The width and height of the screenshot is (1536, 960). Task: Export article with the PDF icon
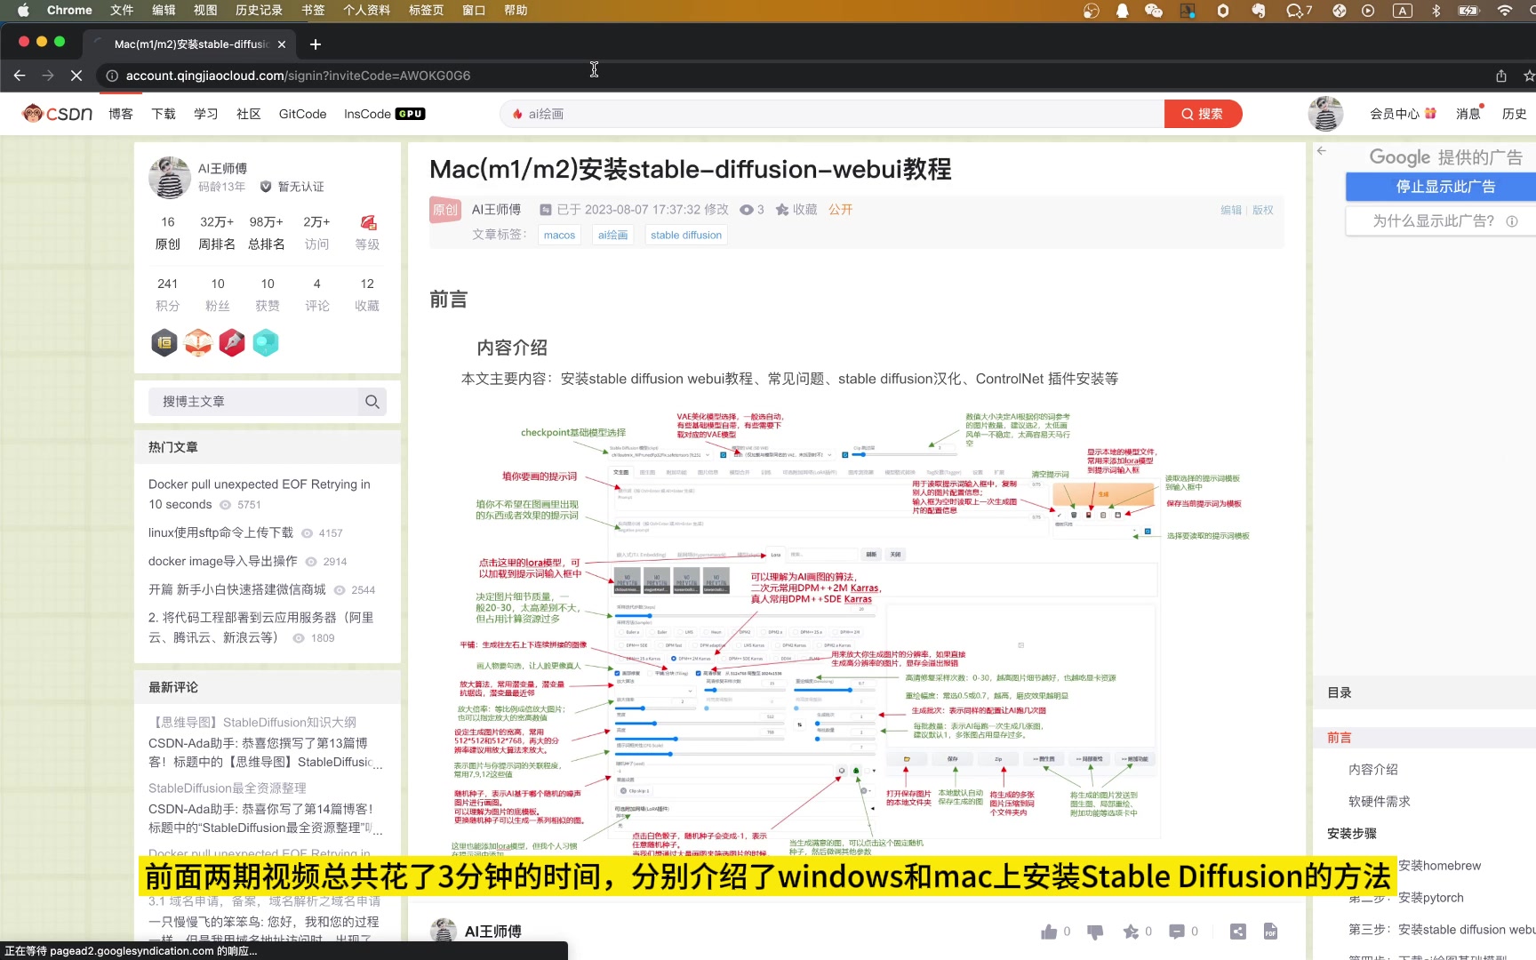click(x=1270, y=932)
